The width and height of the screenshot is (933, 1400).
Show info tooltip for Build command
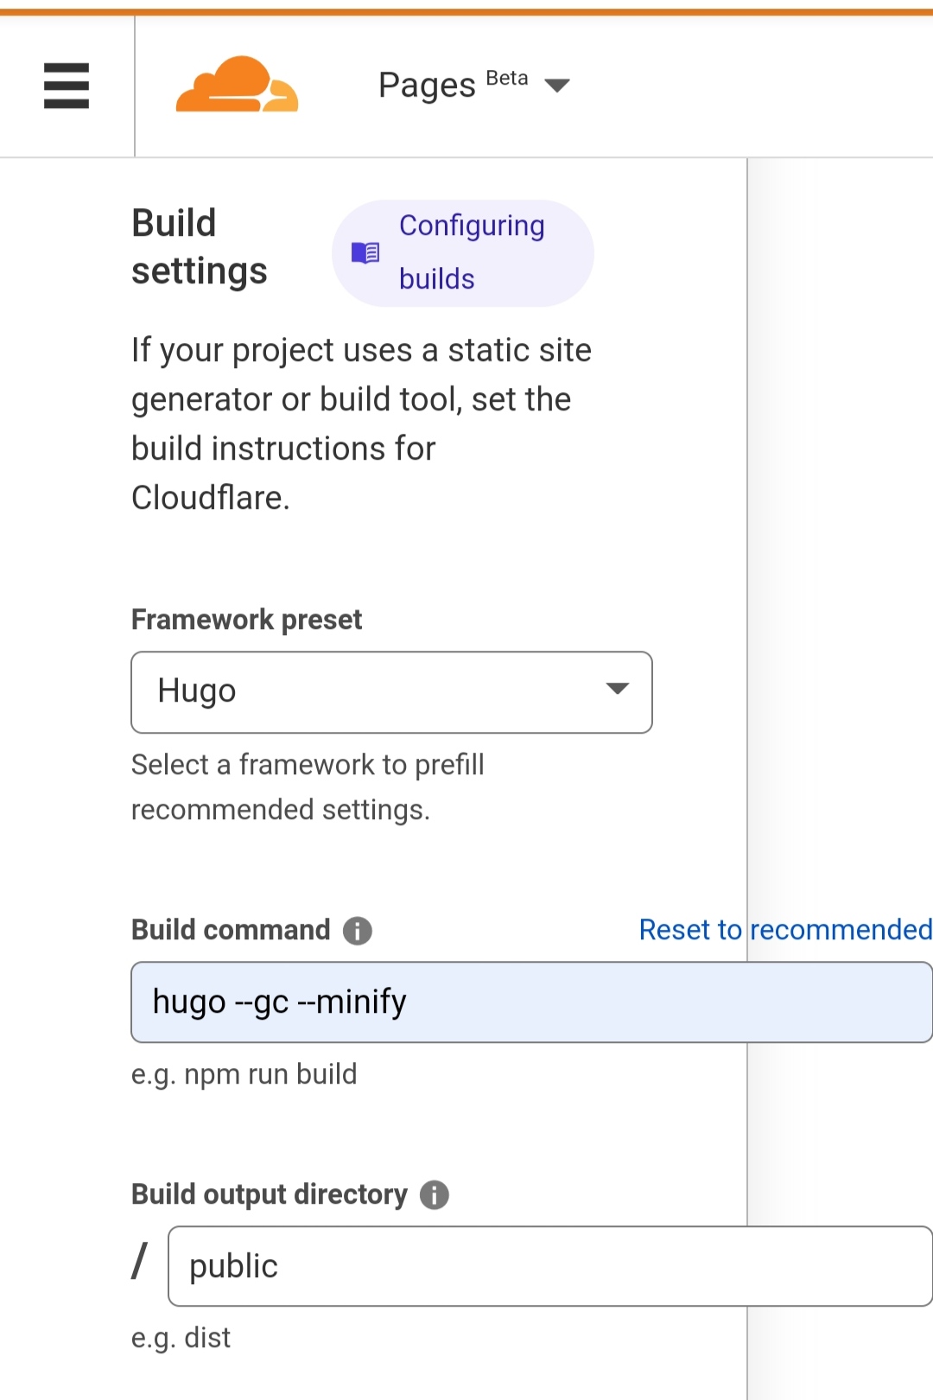[358, 931]
